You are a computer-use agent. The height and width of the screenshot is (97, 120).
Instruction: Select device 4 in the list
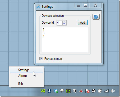(65, 36)
